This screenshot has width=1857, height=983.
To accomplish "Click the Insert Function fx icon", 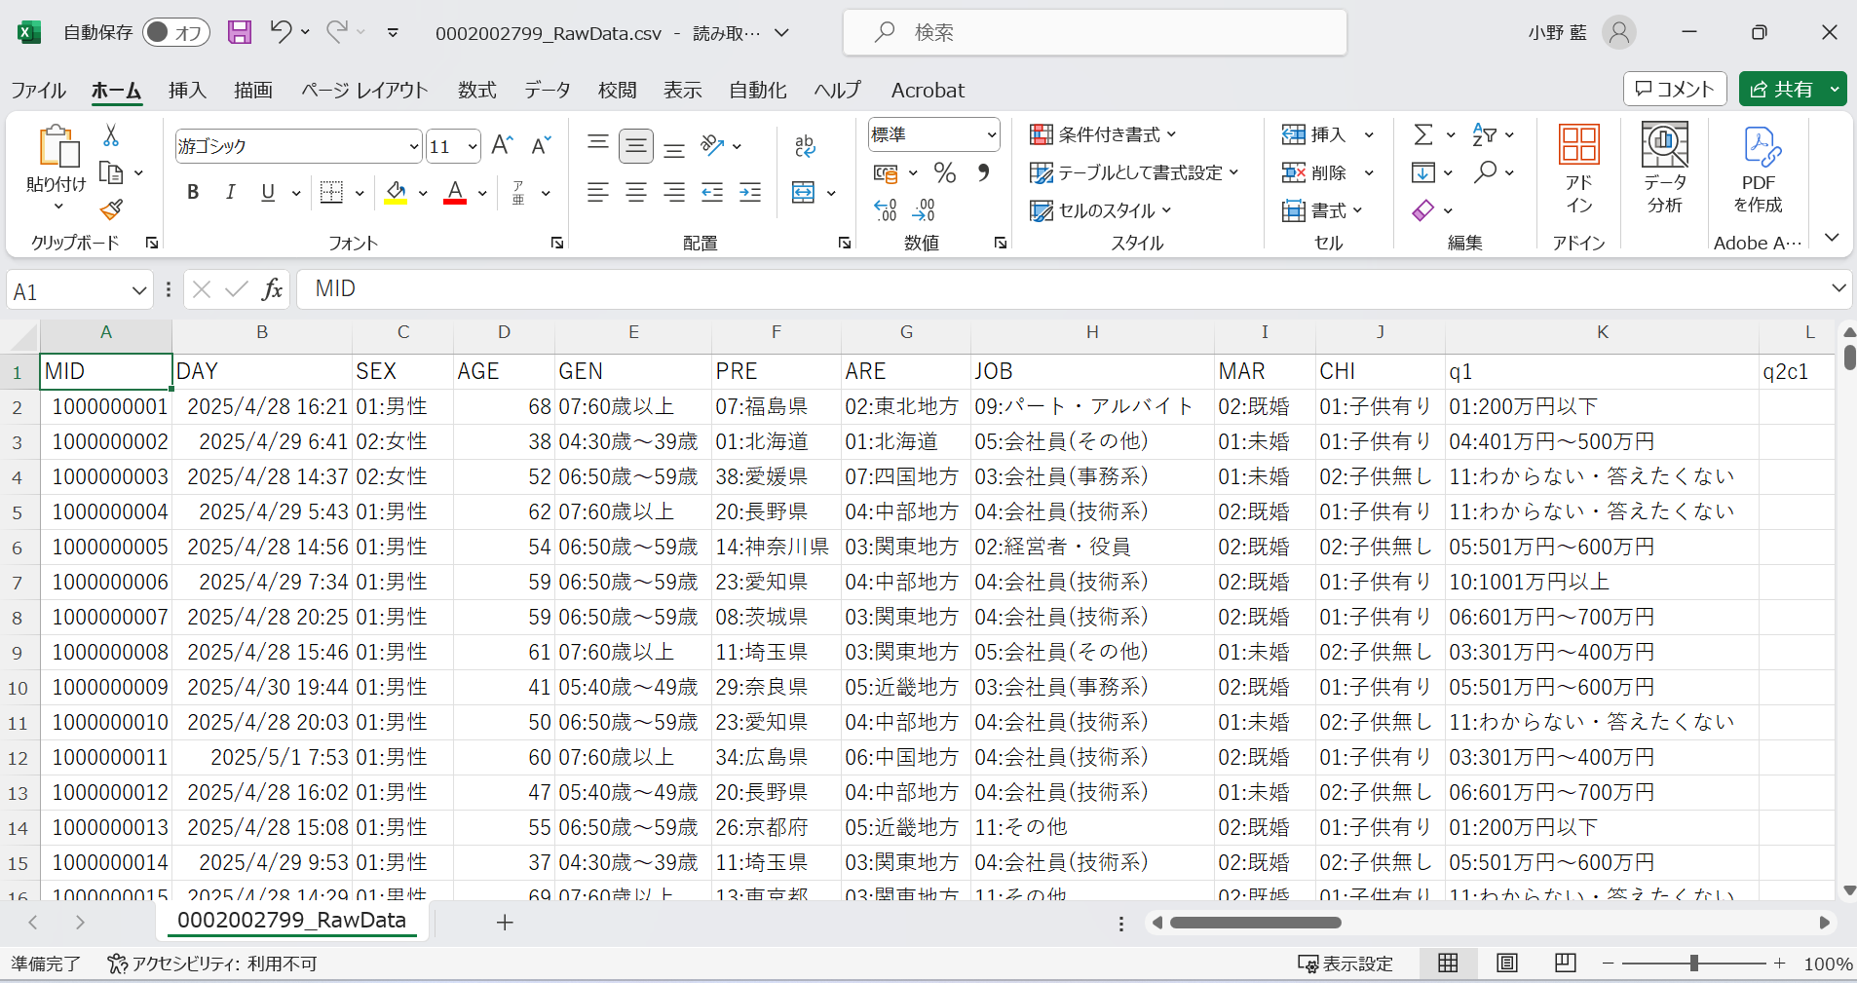I will pyautogui.click(x=272, y=289).
